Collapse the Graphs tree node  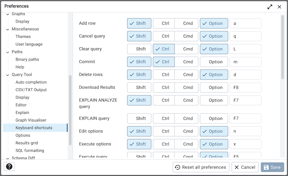click(8, 14)
